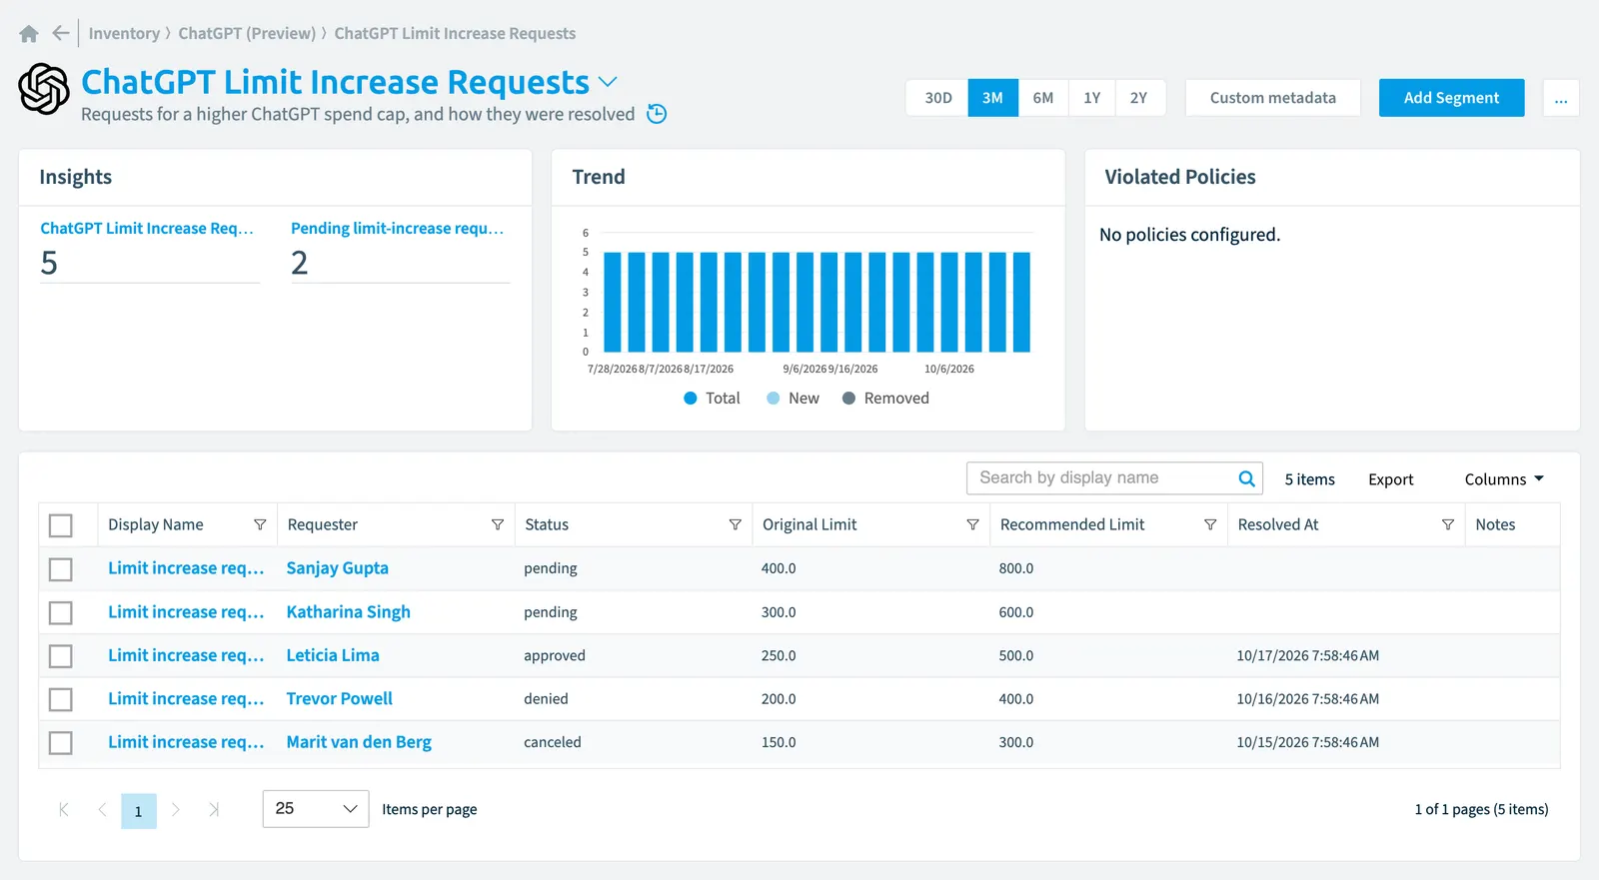The height and width of the screenshot is (880, 1599).
Task: Toggle the select-all header checkbox
Action: click(61, 525)
